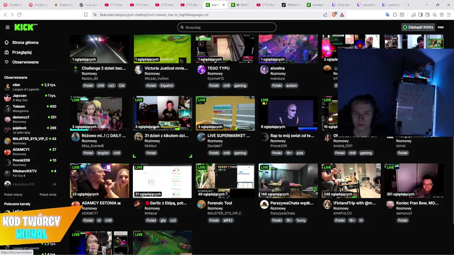The width and height of the screenshot is (454, 255).
Task: Close the Just Chatting Kick tab
Action: click(223, 5)
